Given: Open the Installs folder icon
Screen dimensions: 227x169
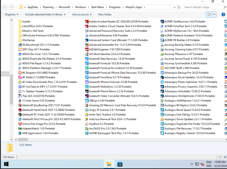Looking at the screenshot, I should tap(20, 22).
